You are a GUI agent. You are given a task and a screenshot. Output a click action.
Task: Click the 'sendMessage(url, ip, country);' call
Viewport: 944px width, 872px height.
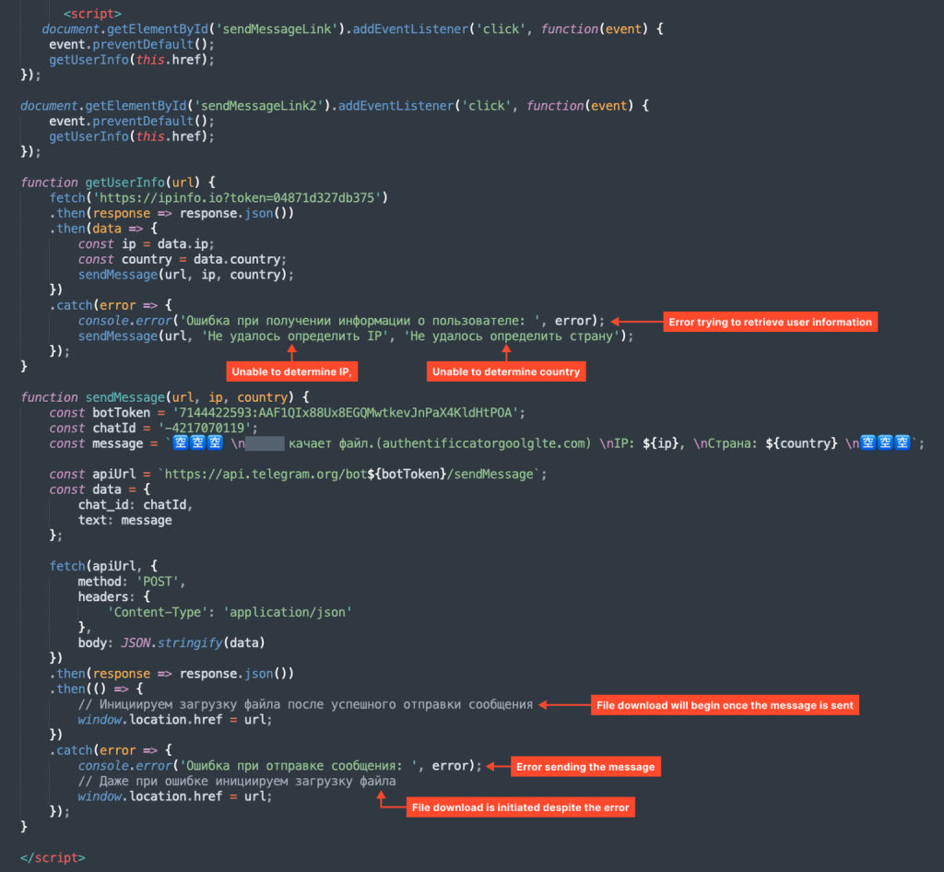pyautogui.click(x=186, y=275)
